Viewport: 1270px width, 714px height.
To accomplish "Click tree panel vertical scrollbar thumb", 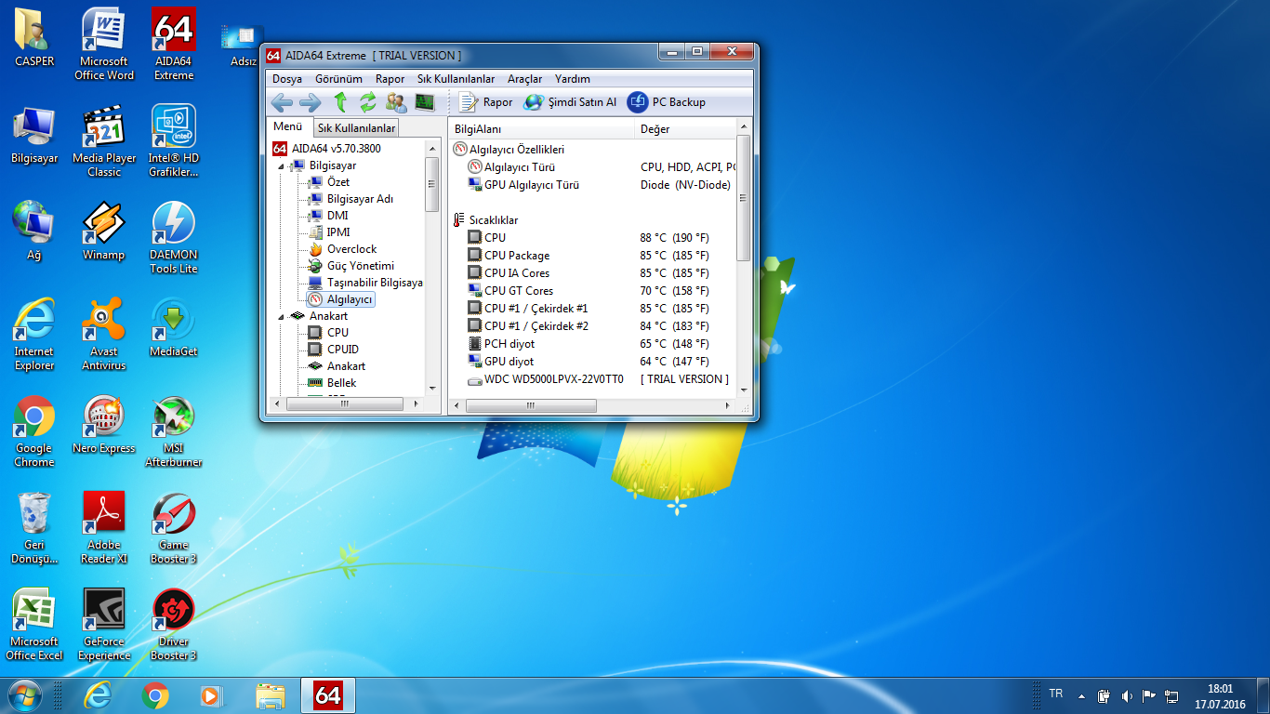I will [x=431, y=184].
